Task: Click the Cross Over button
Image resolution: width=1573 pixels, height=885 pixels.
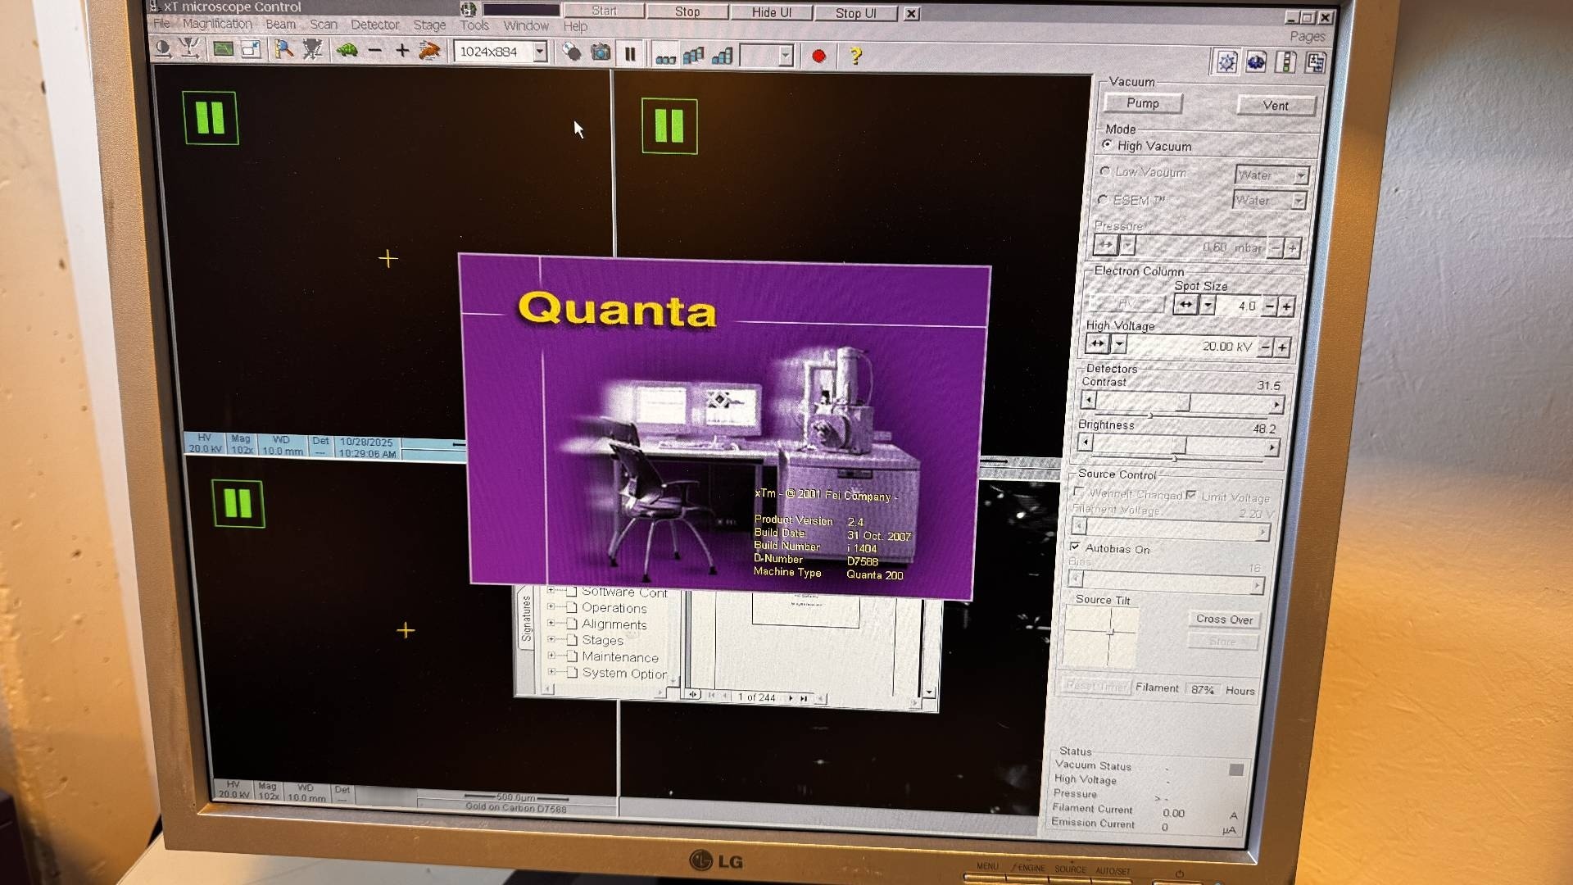Action: tap(1224, 619)
